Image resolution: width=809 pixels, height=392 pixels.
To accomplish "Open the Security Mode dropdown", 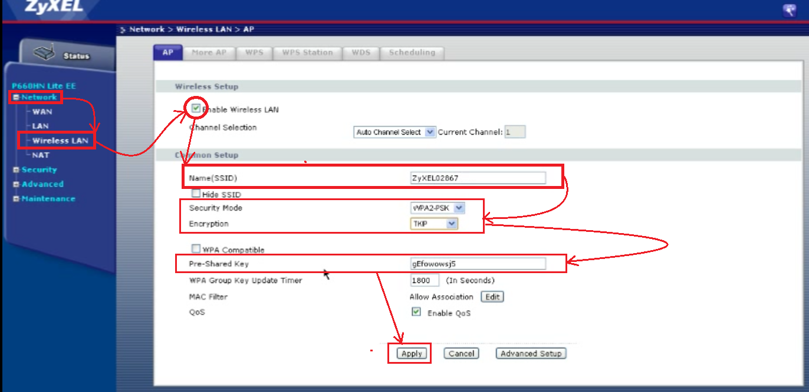I will [438, 208].
